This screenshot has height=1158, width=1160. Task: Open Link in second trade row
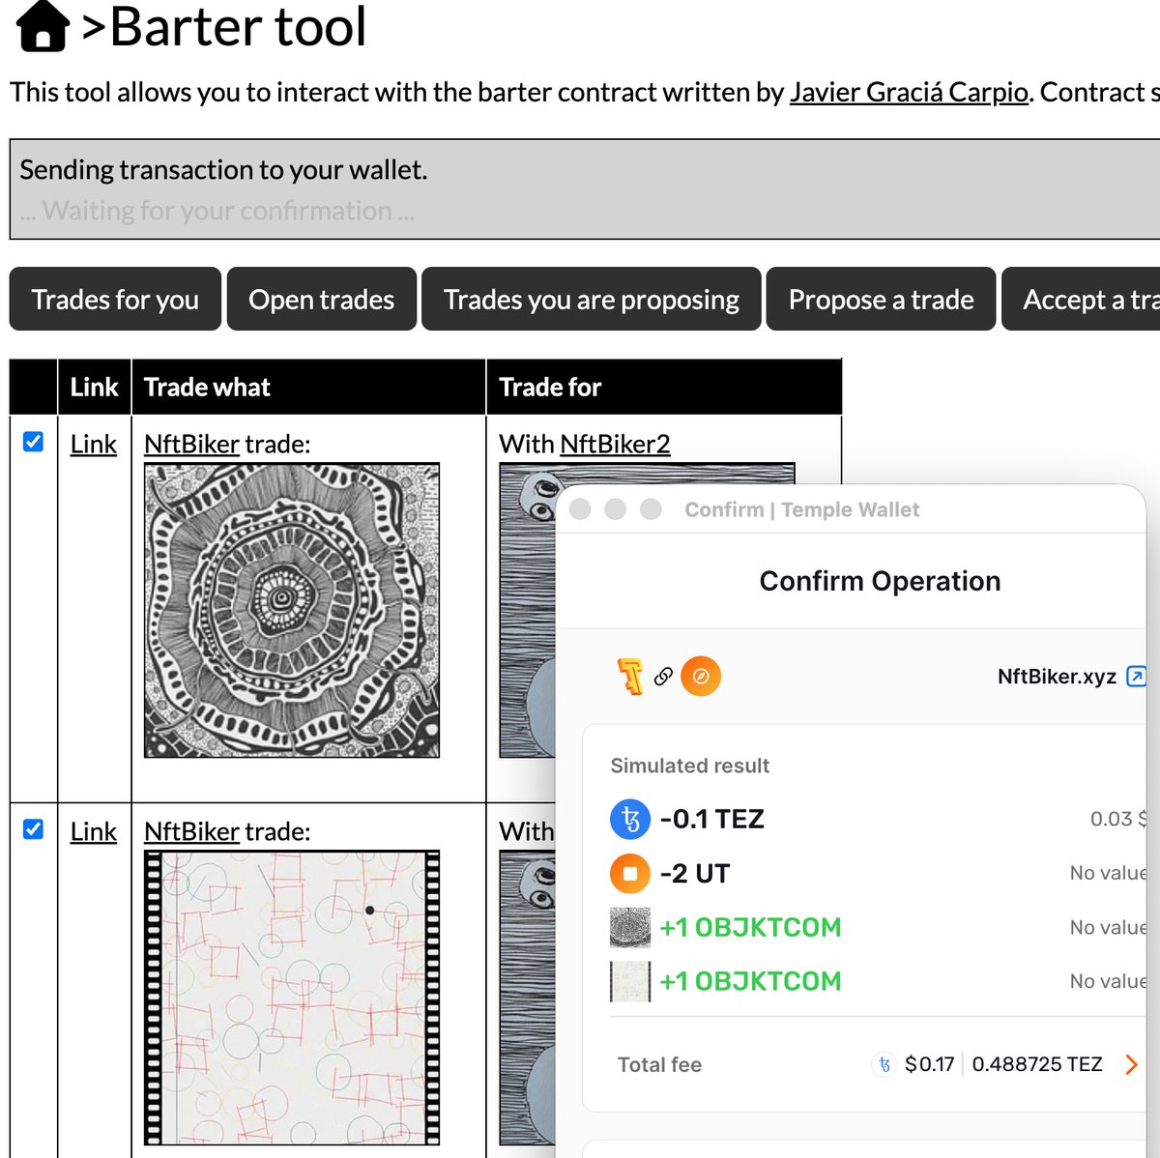pyautogui.click(x=94, y=831)
